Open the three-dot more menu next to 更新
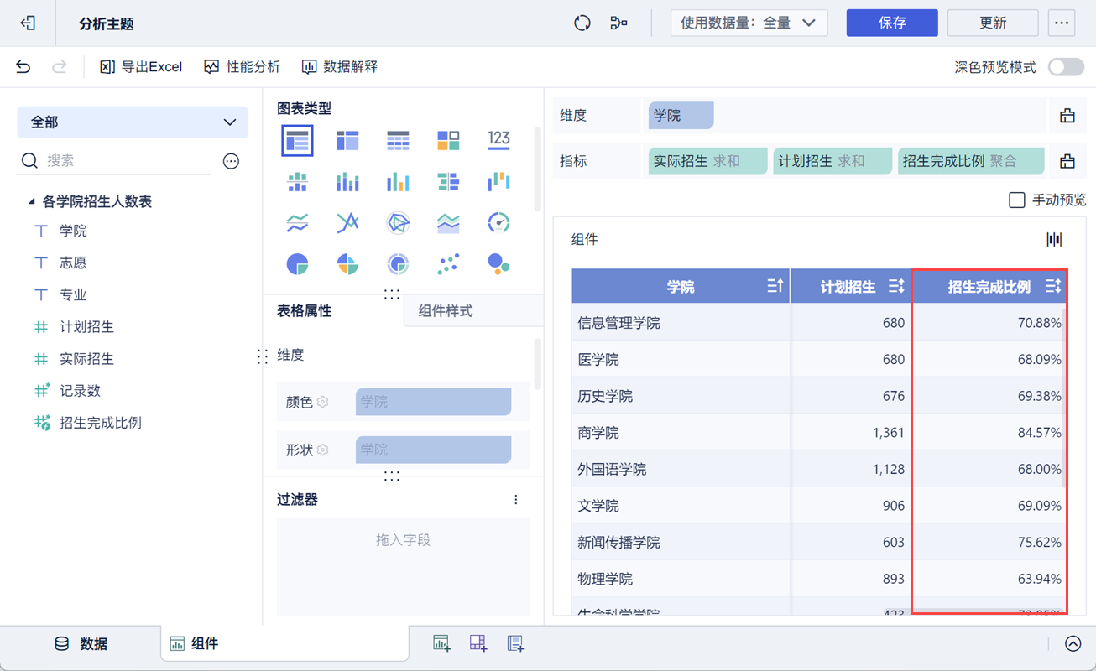The image size is (1096, 671). (1062, 23)
